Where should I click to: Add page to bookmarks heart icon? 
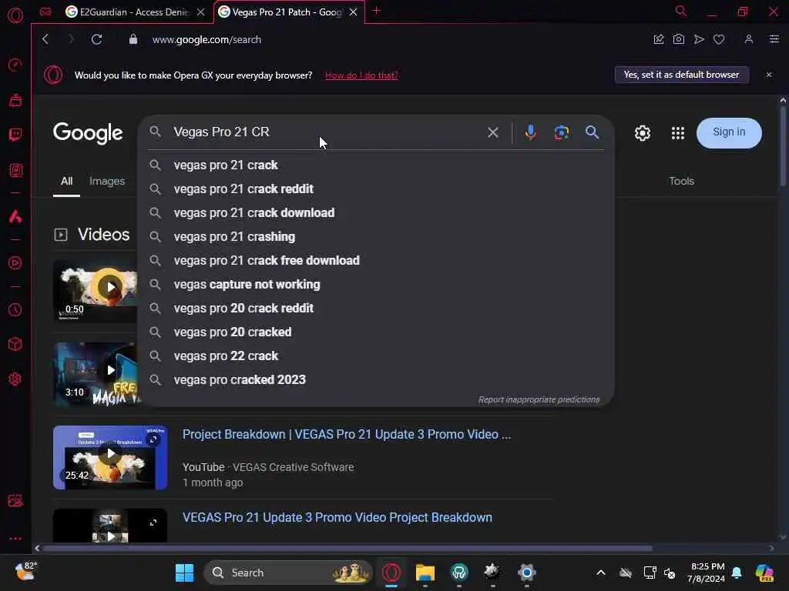coord(719,39)
